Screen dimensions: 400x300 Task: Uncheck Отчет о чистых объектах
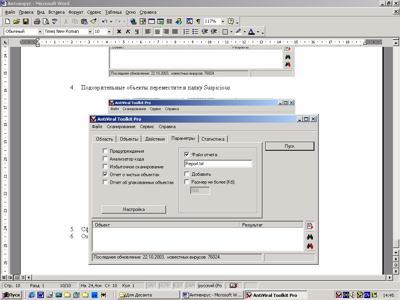105,175
